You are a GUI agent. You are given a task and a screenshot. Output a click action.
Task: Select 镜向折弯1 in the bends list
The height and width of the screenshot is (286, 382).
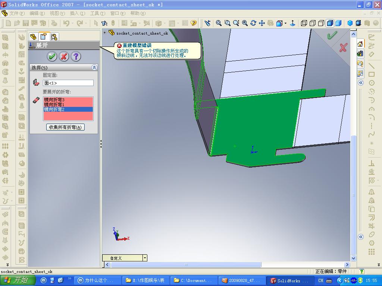click(x=68, y=104)
